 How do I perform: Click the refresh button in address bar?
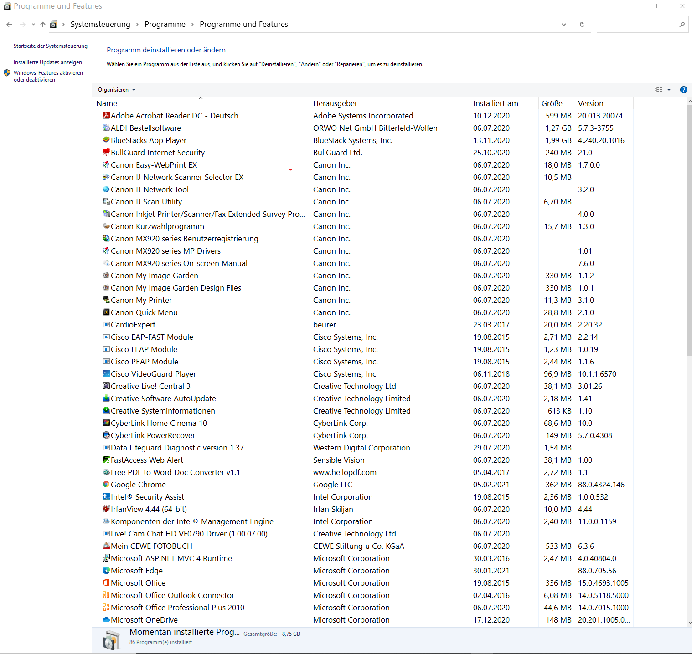coord(582,25)
